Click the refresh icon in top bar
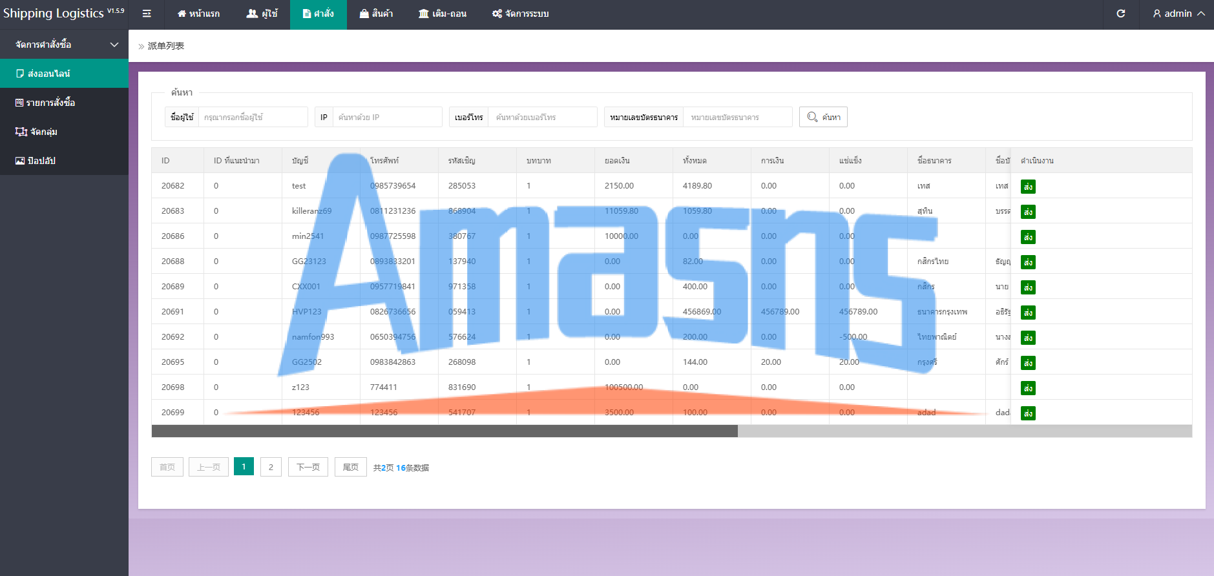Image resolution: width=1214 pixels, height=576 pixels. click(x=1121, y=14)
